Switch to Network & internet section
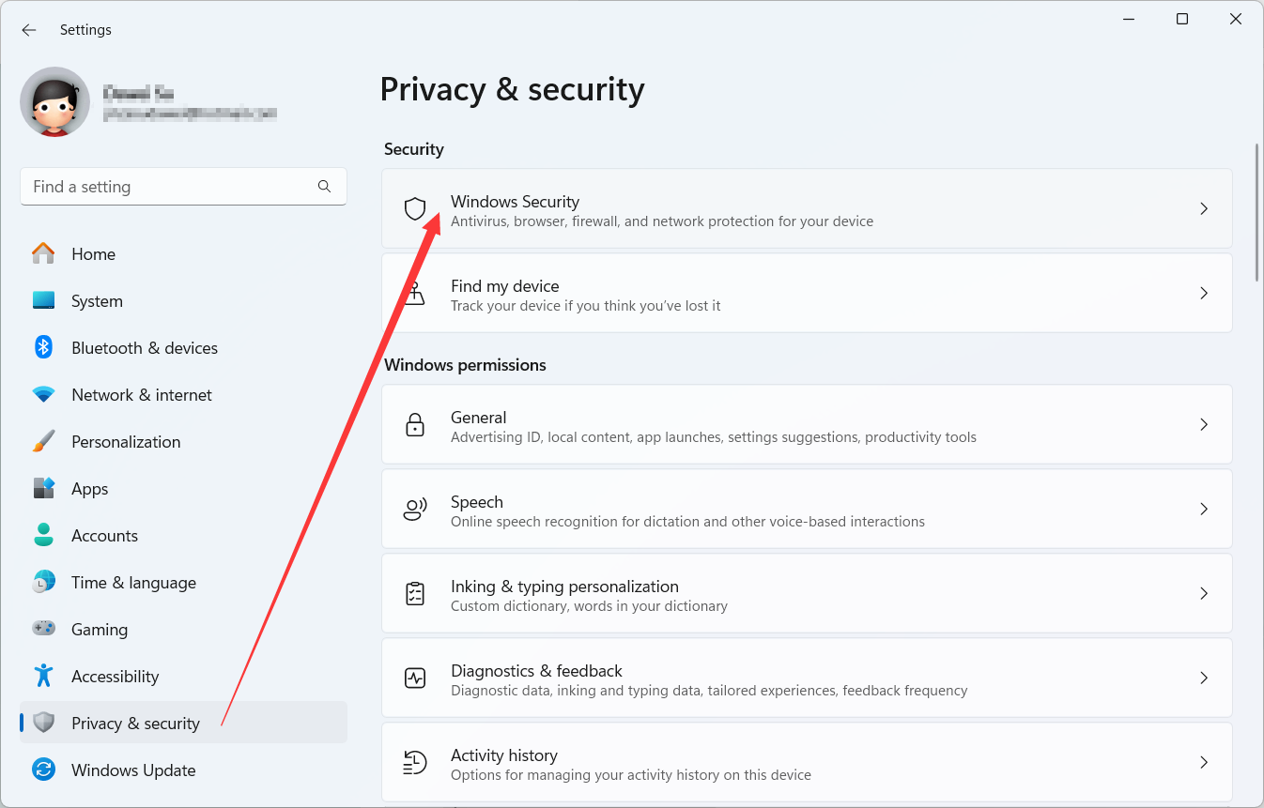This screenshot has width=1264, height=808. pyautogui.click(x=142, y=395)
